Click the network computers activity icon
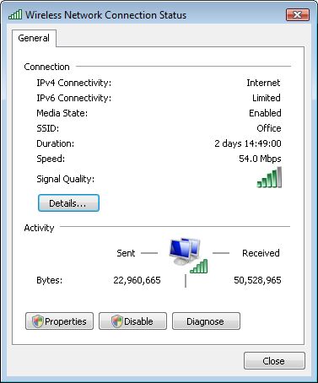 (188, 256)
